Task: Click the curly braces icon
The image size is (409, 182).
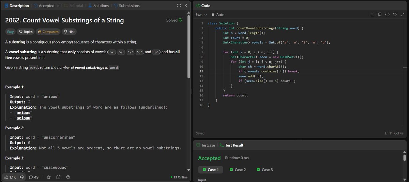Action: pos(387,15)
